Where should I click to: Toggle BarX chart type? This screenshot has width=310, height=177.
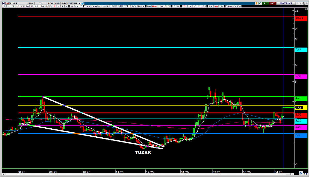pos(167,6)
